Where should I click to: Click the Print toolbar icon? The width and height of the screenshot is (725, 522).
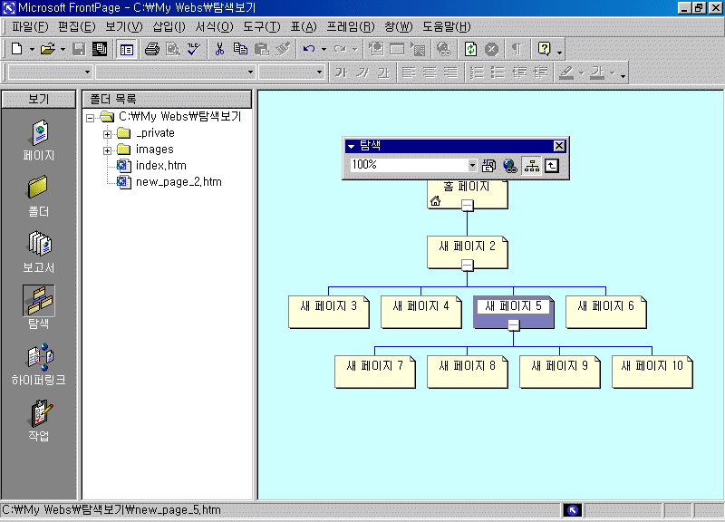click(151, 49)
